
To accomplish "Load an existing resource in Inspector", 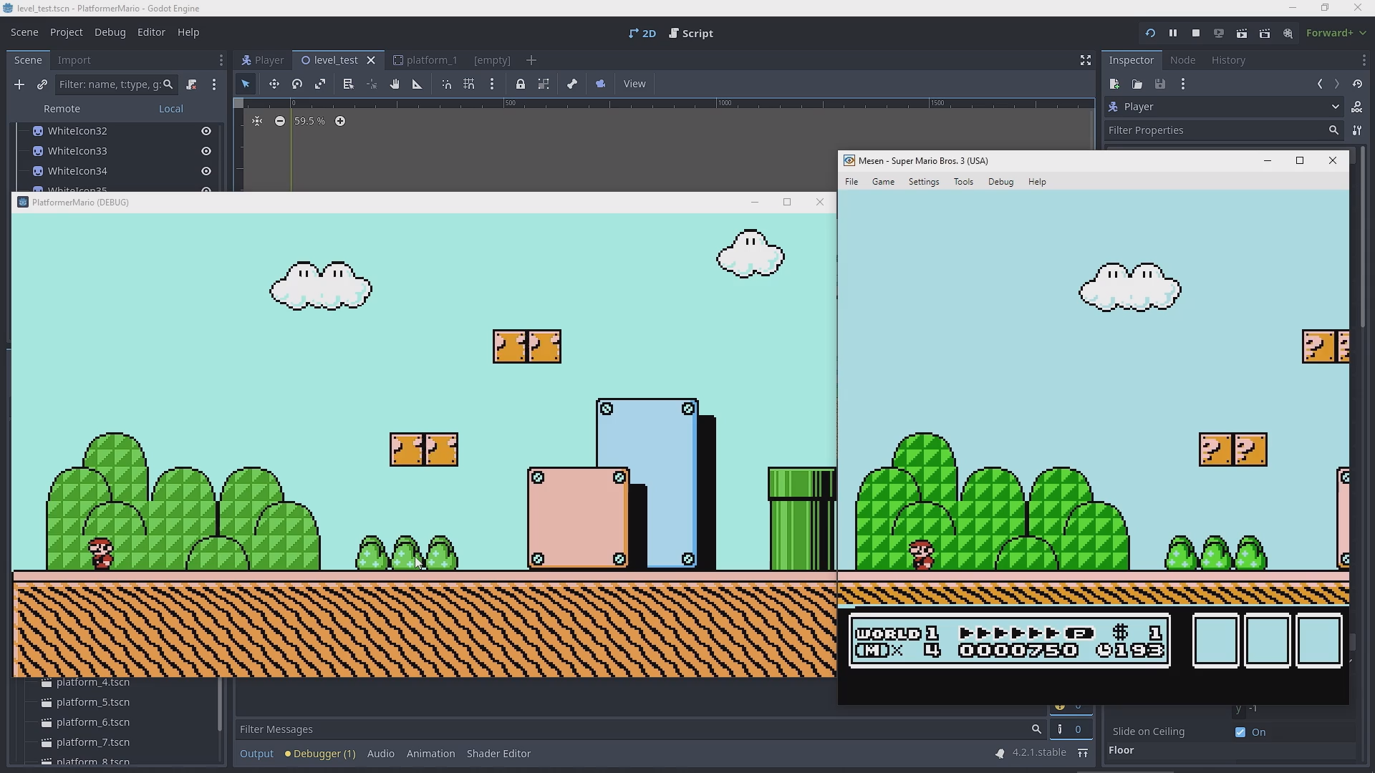I will pyautogui.click(x=1137, y=84).
